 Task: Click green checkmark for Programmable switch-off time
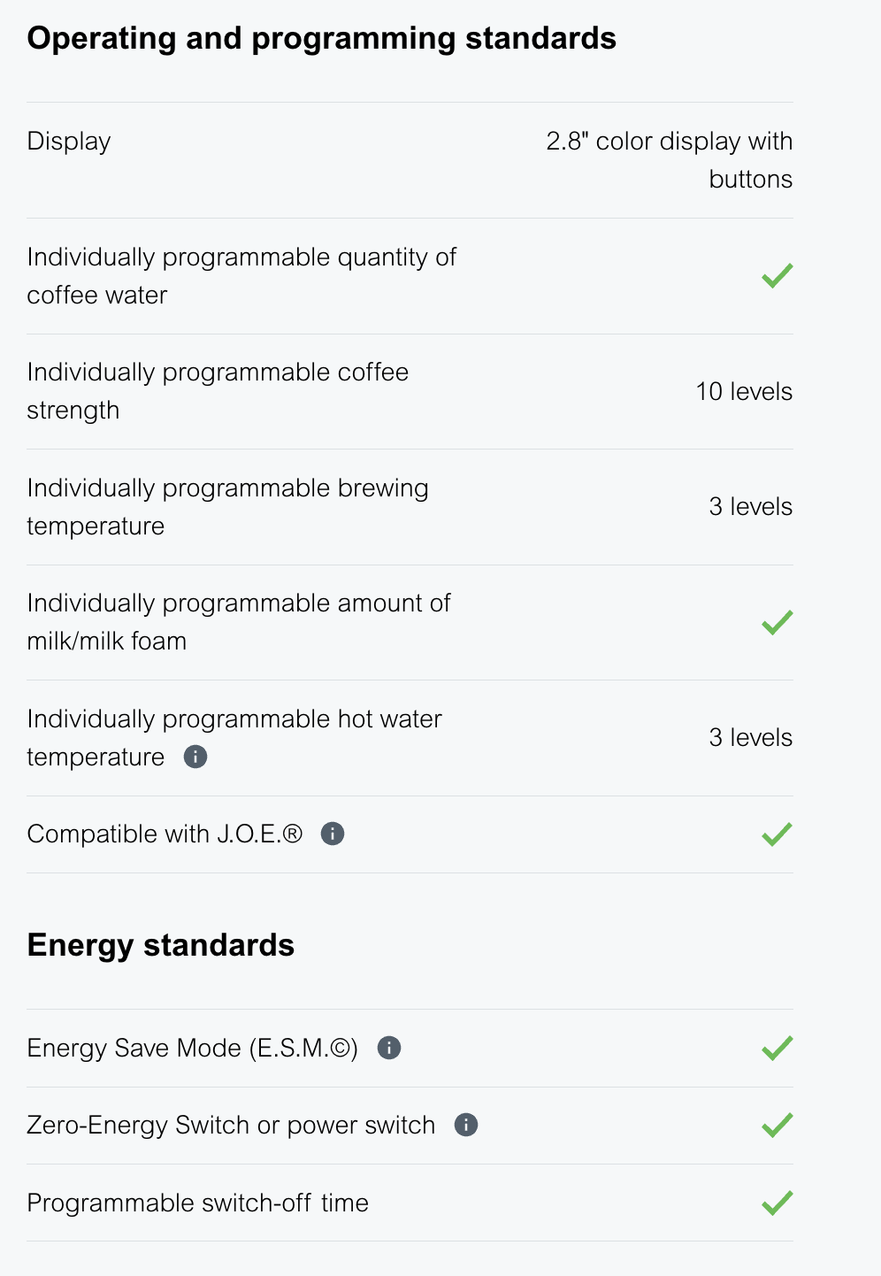click(x=777, y=1203)
